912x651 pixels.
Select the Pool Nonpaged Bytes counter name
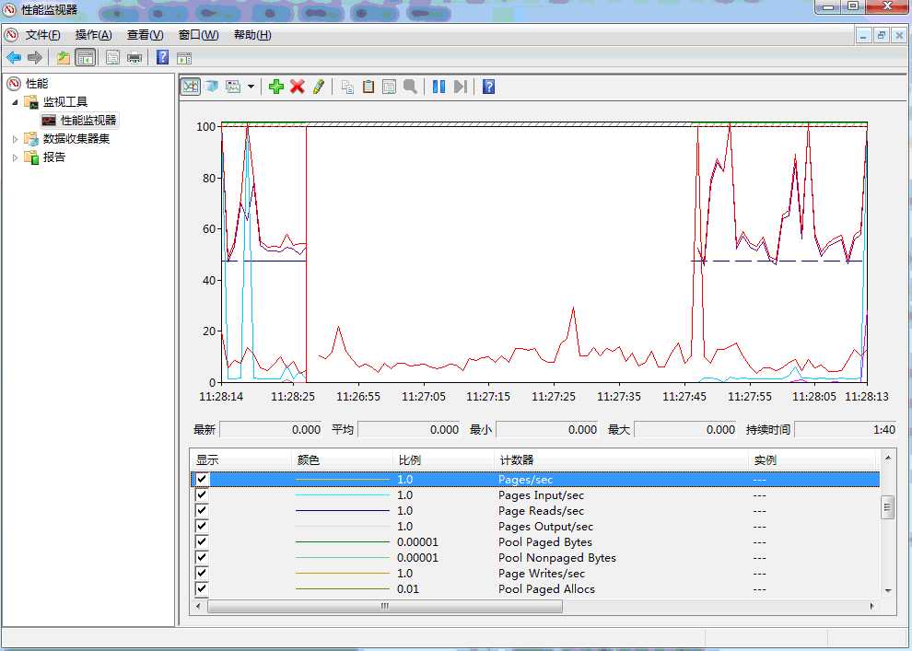click(556, 557)
